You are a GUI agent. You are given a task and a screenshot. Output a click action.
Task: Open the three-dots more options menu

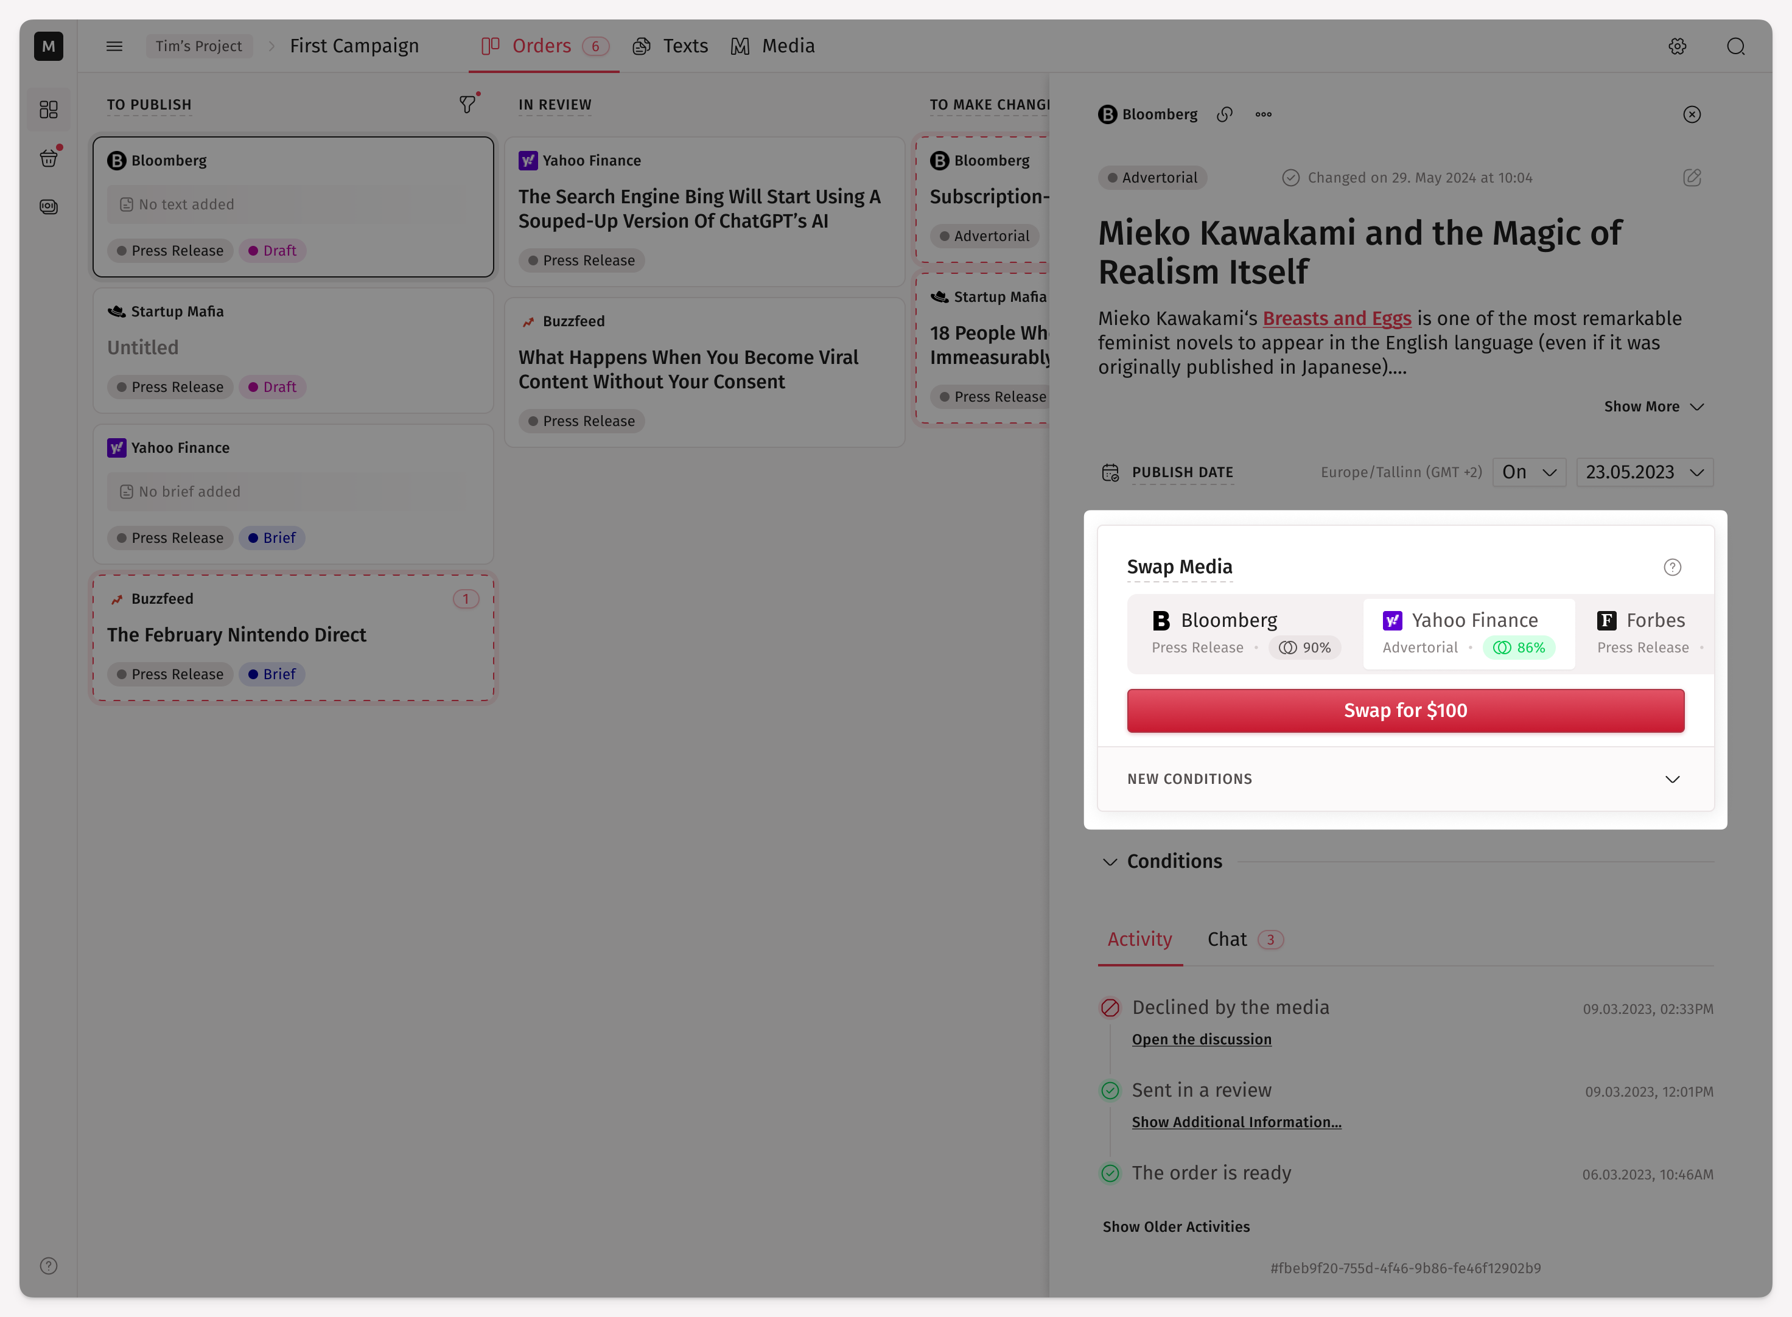pyautogui.click(x=1264, y=115)
